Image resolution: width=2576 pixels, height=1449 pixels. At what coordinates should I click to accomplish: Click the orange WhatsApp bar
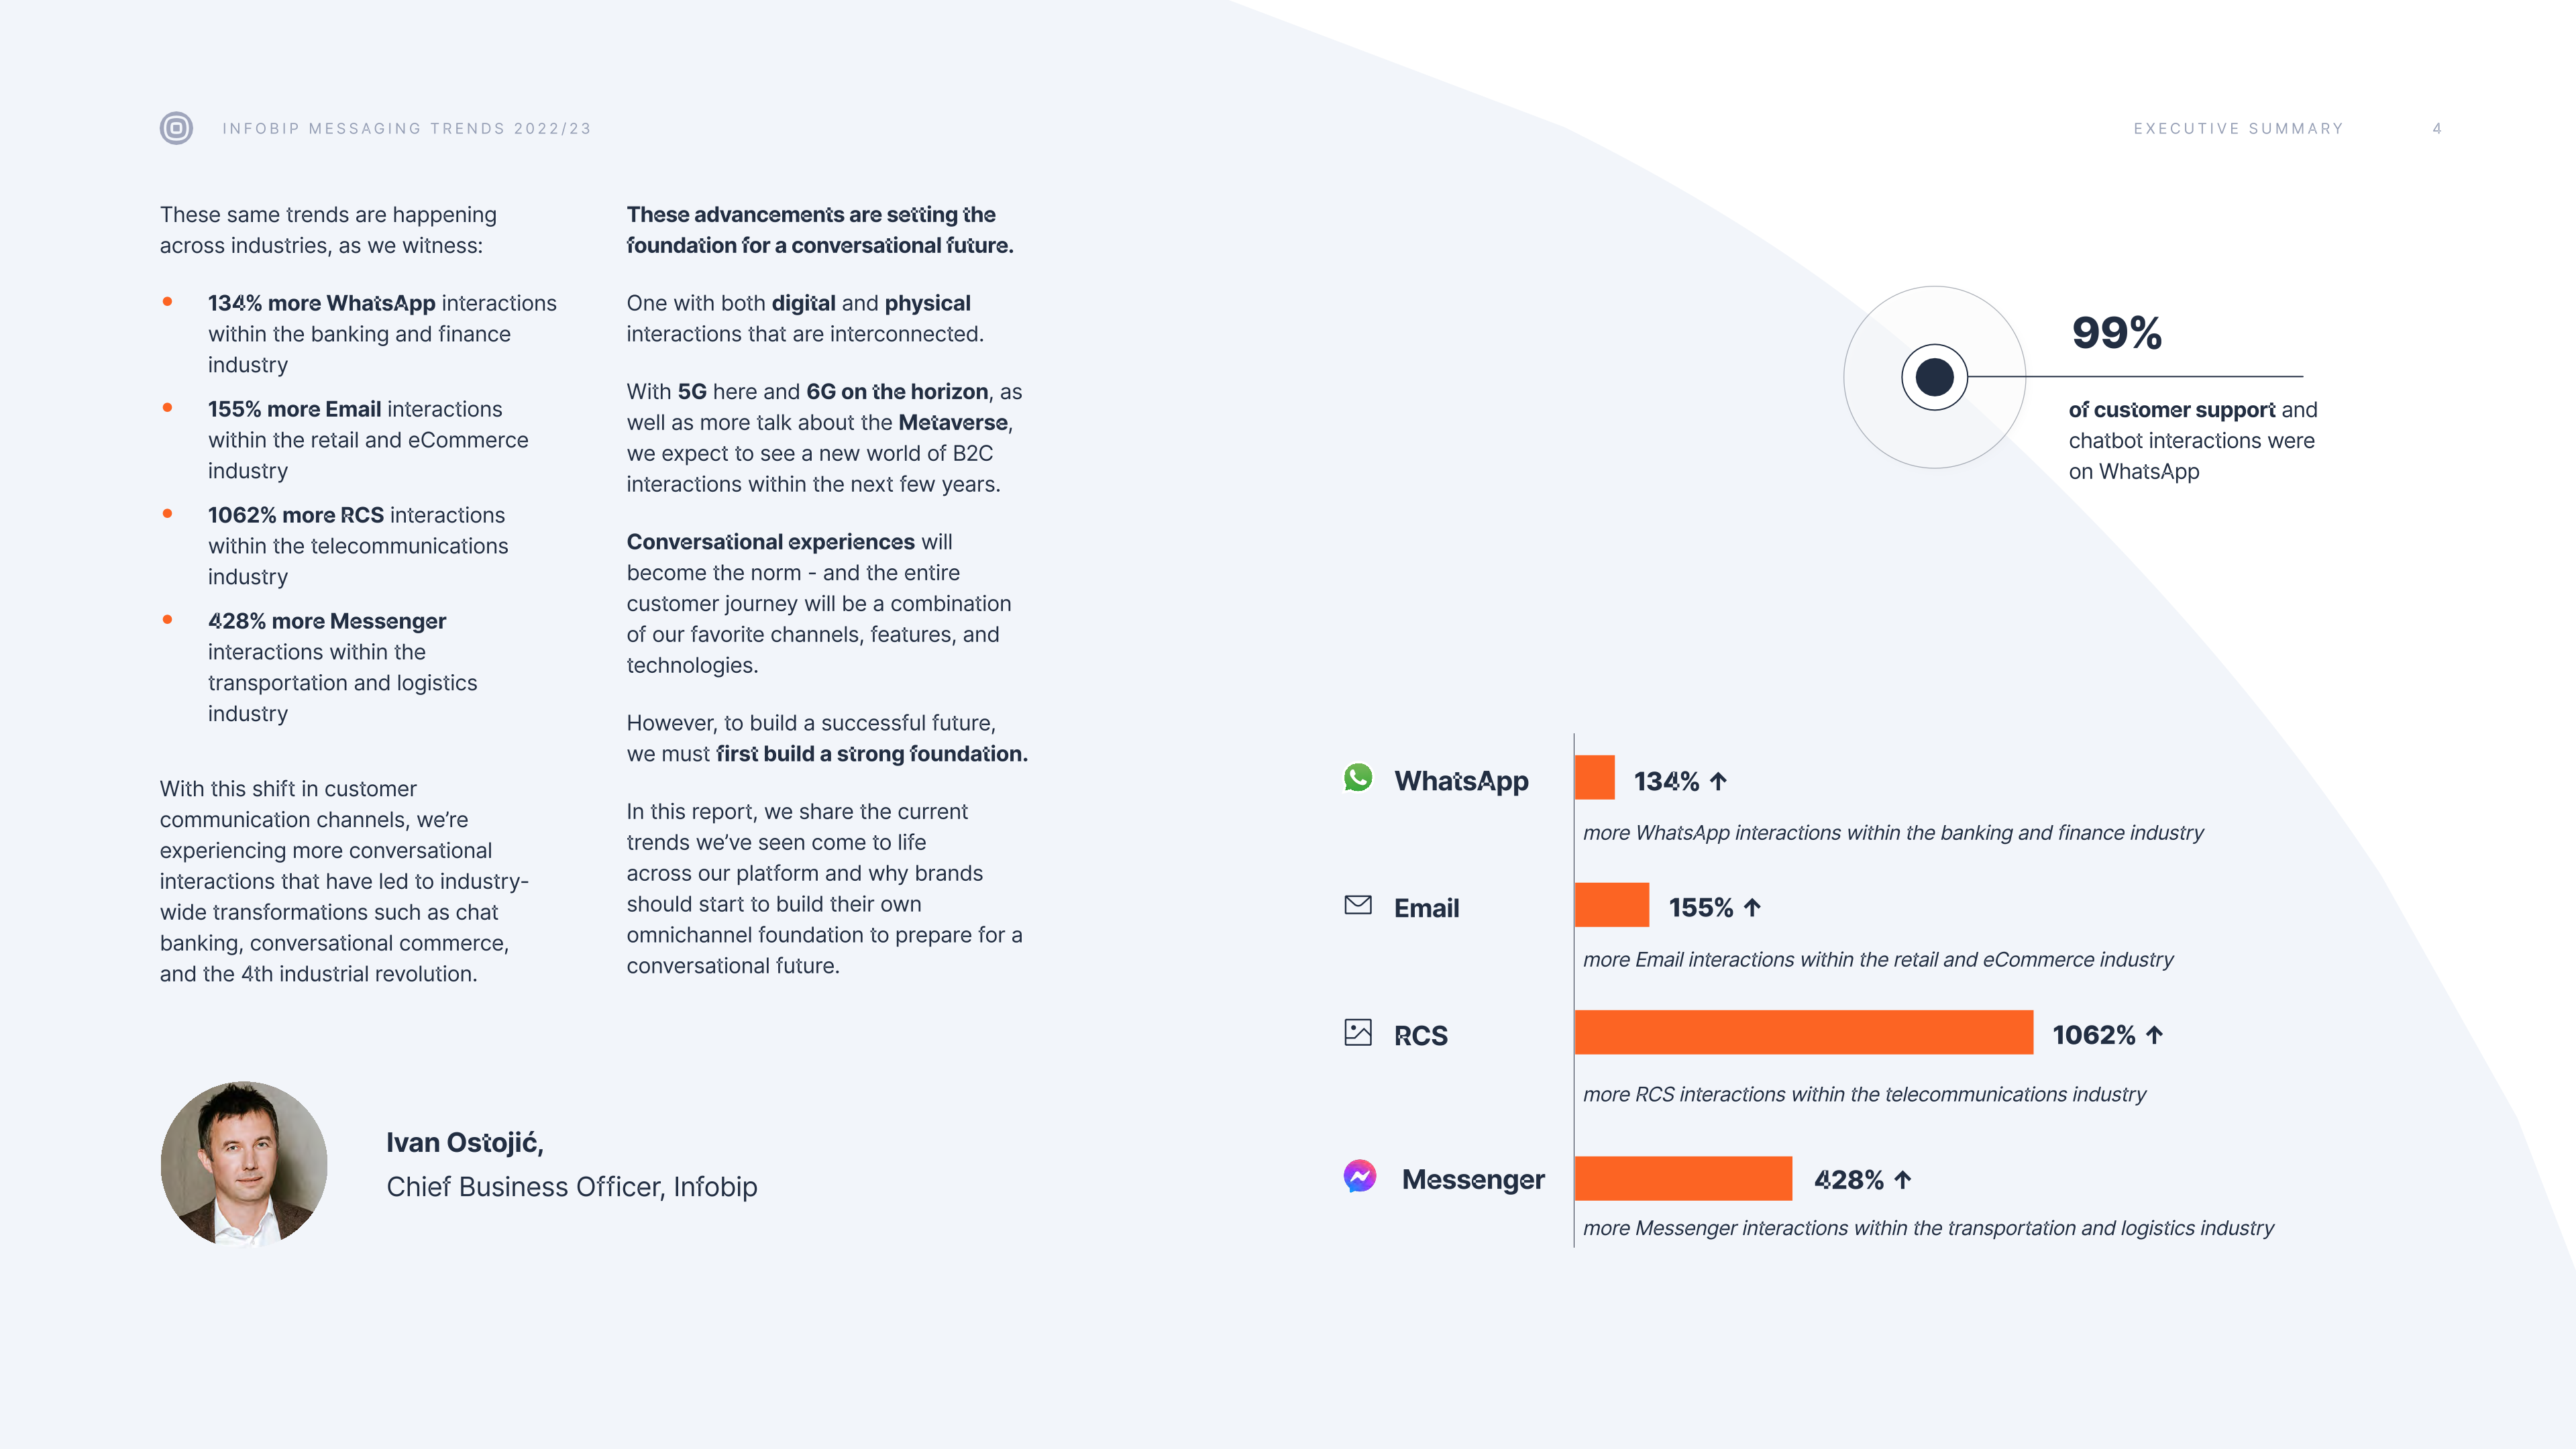(1595, 777)
